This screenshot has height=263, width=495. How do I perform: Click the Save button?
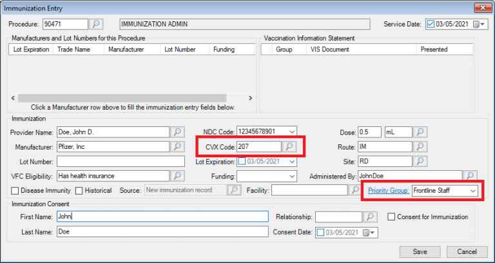click(420, 251)
